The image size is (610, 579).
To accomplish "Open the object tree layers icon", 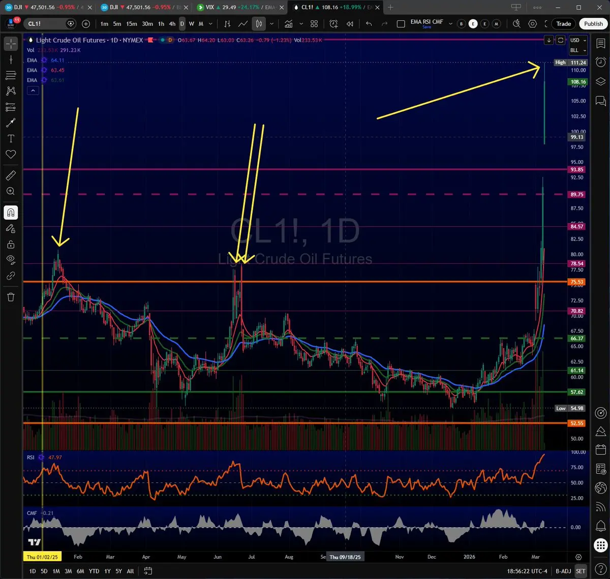I will click(x=600, y=81).
